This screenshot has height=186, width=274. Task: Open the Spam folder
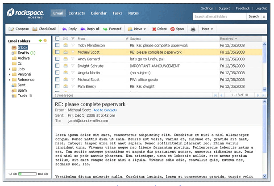(x=22, y=90)
